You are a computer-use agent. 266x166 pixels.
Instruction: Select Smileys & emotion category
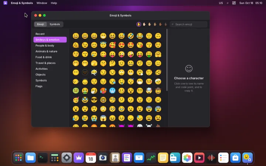[50, 39]
